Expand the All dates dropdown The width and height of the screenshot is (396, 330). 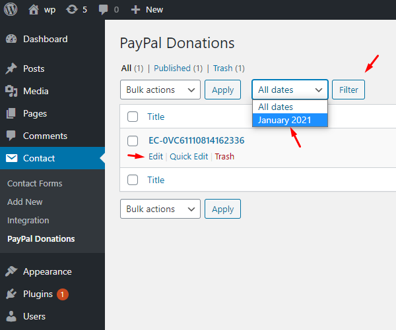pos(290,90)
